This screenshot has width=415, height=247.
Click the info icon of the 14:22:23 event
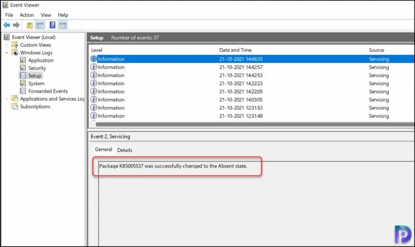point(94,83)
